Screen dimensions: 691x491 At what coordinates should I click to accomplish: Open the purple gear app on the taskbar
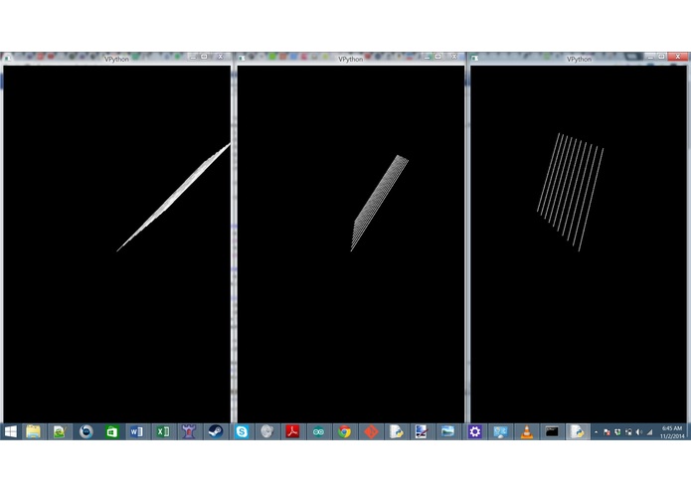[474, 431]
